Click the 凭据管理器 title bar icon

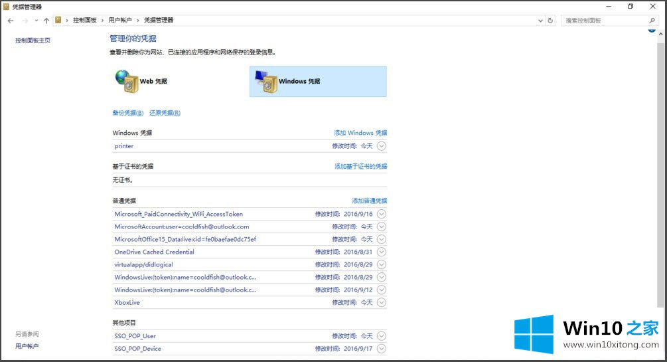tap(6, 7)
